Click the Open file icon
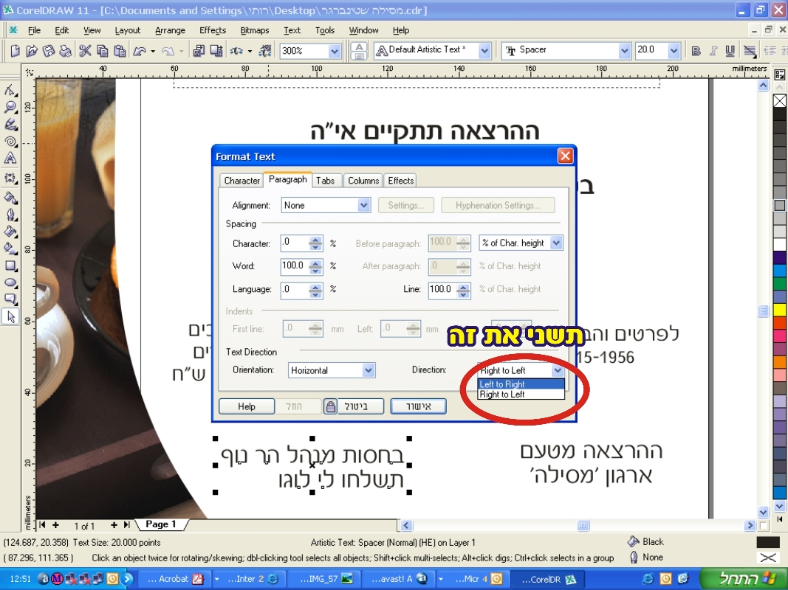This screenshot has width=788, height=590. click(31, 51)
